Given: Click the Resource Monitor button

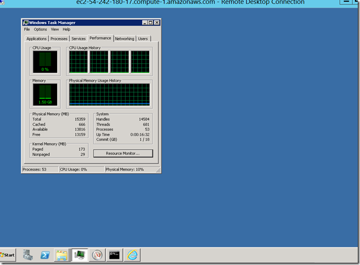Looking at the screenshot, I should coord(122,153).
